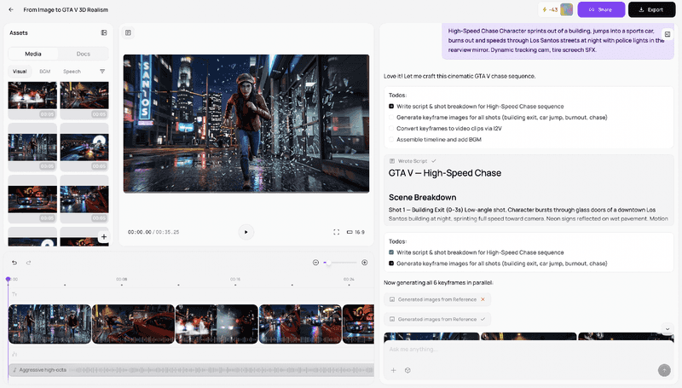Undo the last timeline action

14,263
